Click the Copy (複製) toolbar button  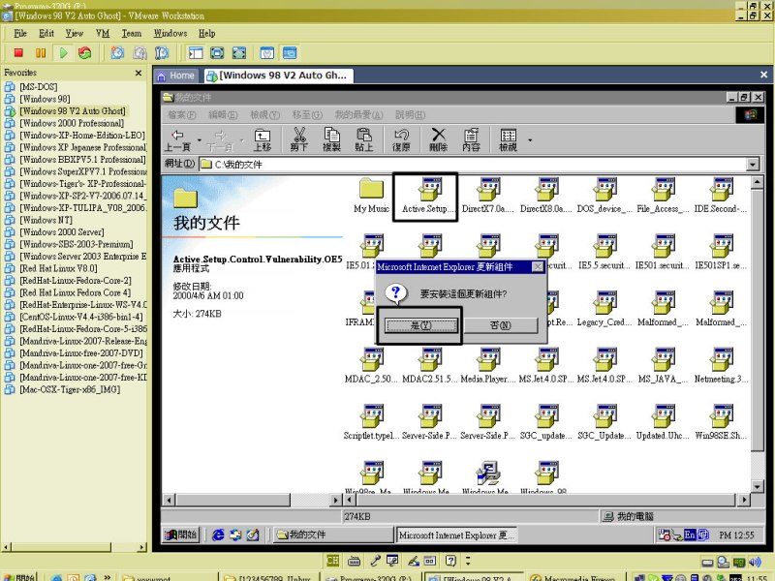tap(331, 140)
